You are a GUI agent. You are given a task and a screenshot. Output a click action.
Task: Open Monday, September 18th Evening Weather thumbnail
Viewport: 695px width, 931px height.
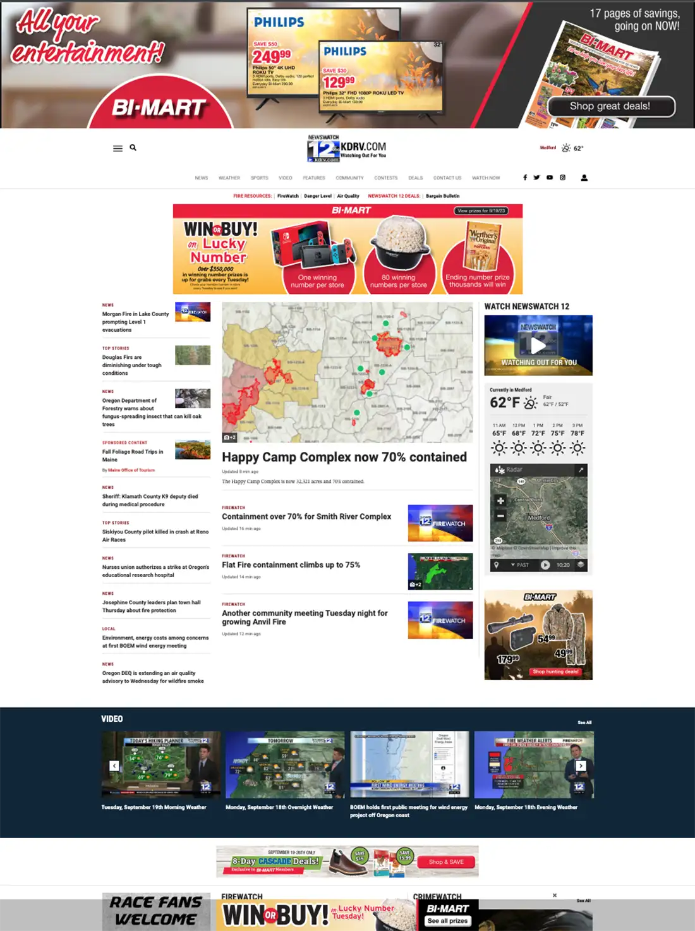point(534,765)
